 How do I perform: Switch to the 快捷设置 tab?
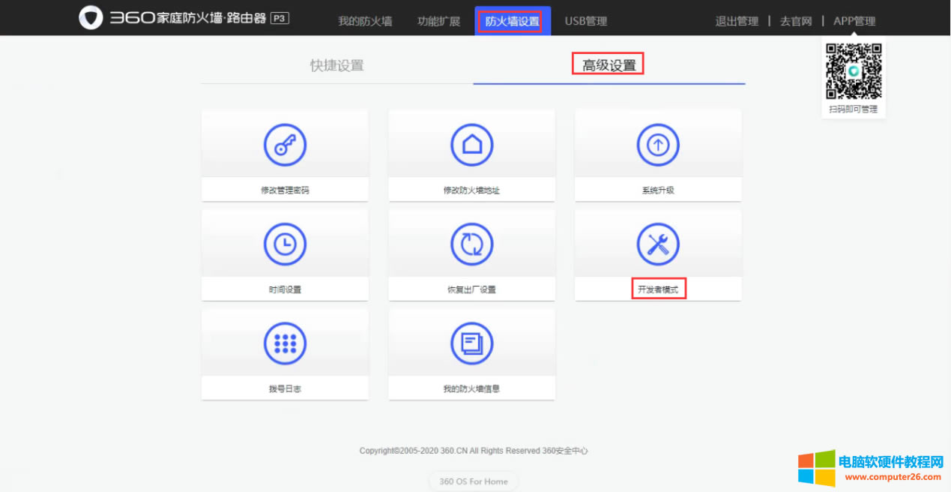click(336, 65)
